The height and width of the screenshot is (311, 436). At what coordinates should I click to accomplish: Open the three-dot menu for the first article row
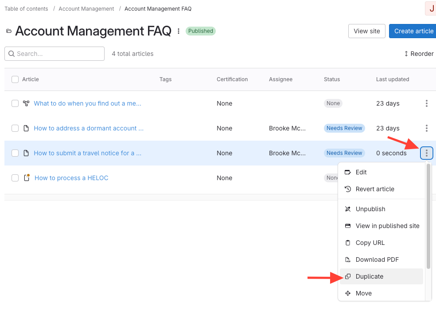point(426,103)
